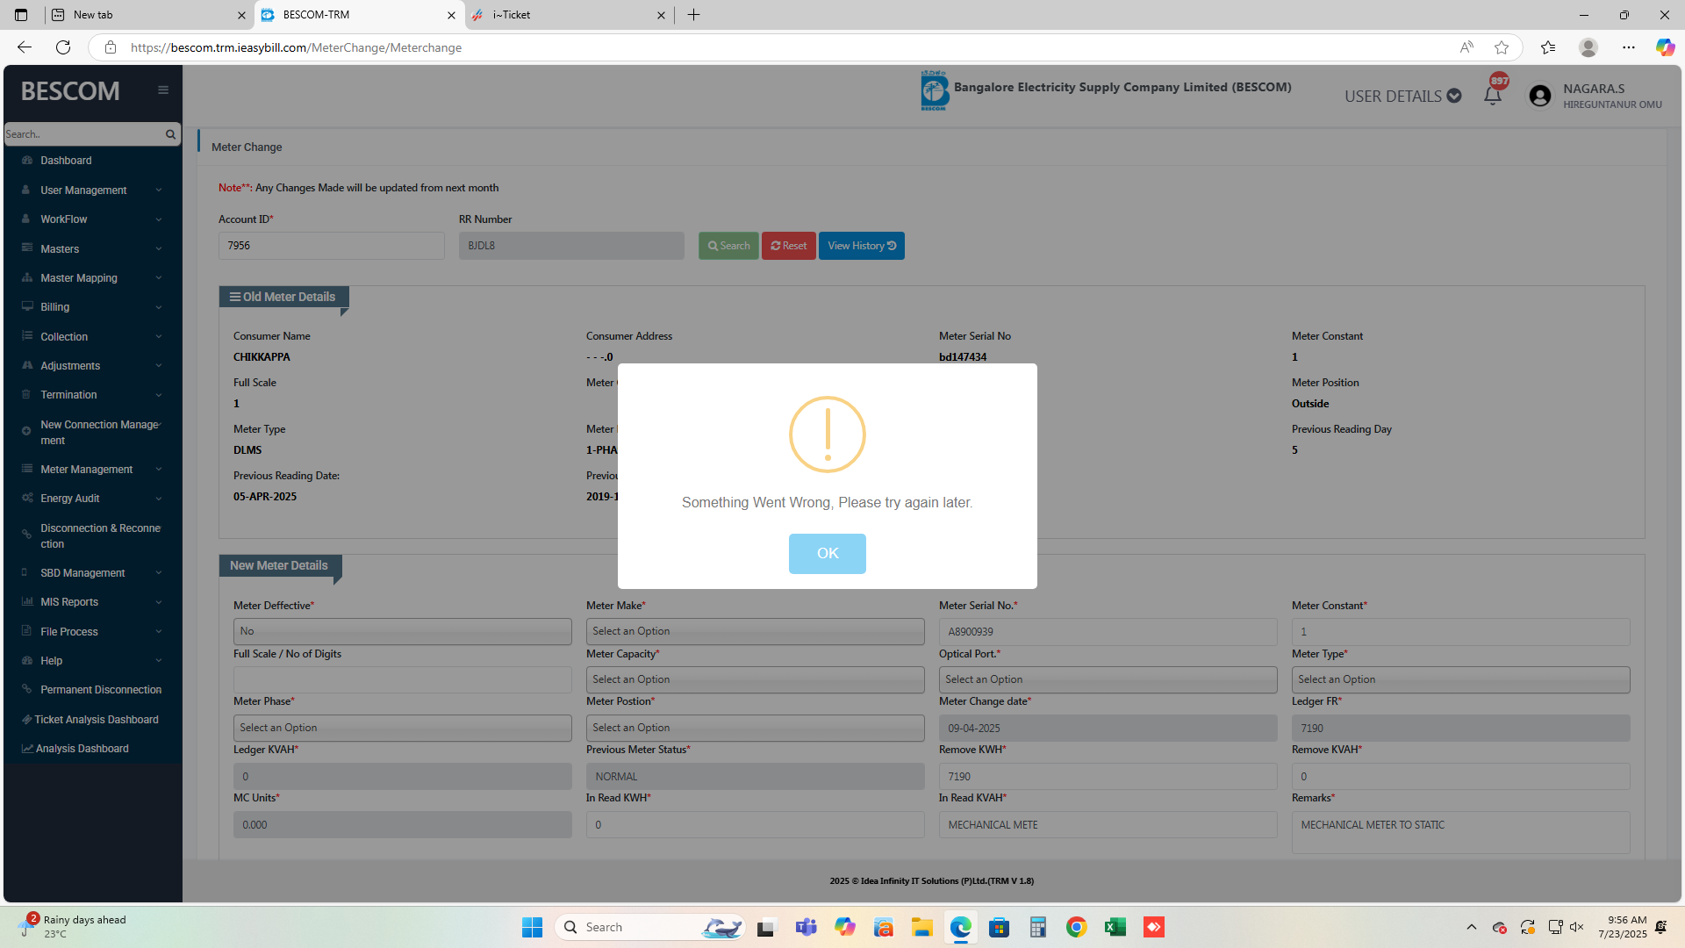Open Meter Make dropdown
Screen dimensions: 1685x948
755,631
